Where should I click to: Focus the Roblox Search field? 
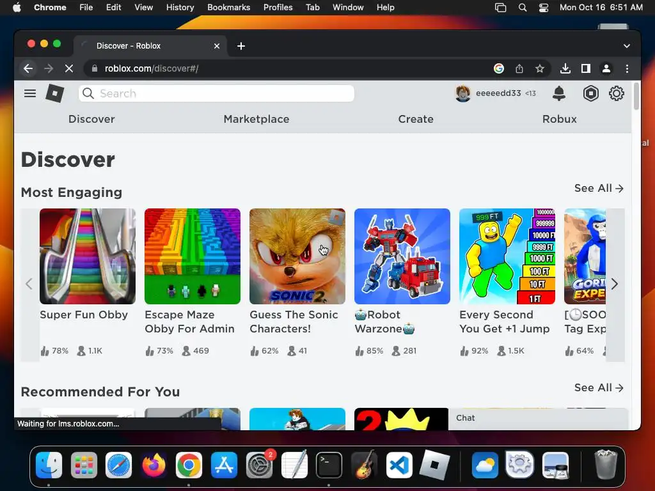216,93
